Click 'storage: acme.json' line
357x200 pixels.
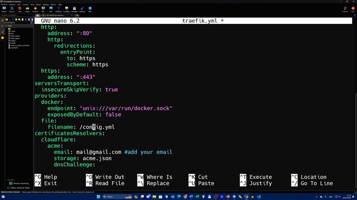pyautogui.click(x=83, y=158)
